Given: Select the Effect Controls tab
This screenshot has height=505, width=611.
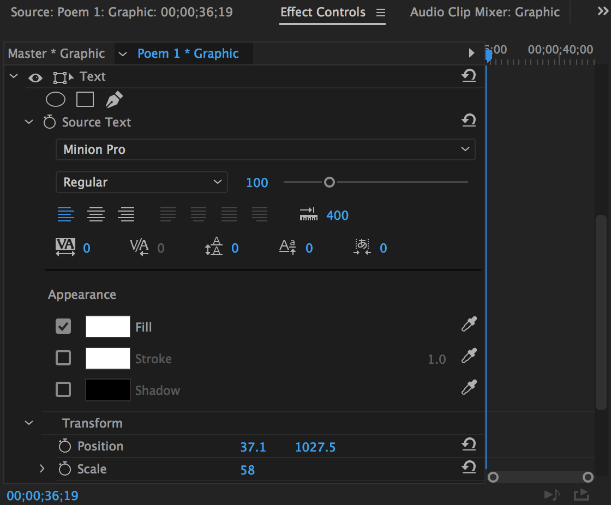Looking at the screenshot, I should click(323, 12).
